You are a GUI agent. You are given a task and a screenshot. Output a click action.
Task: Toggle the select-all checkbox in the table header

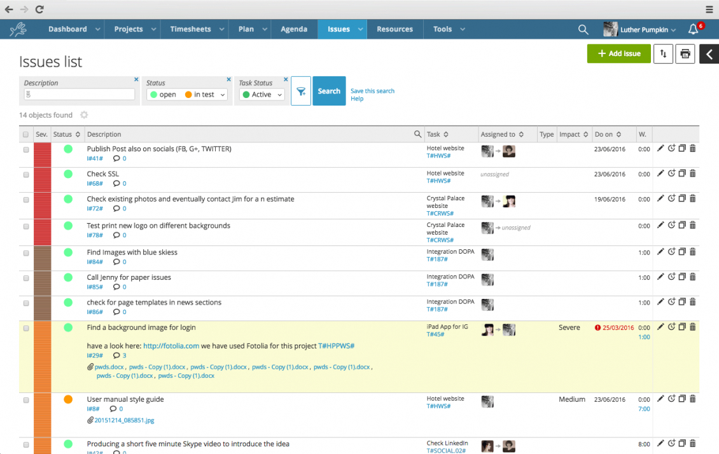pyautogui.click(x=26, y=135)
